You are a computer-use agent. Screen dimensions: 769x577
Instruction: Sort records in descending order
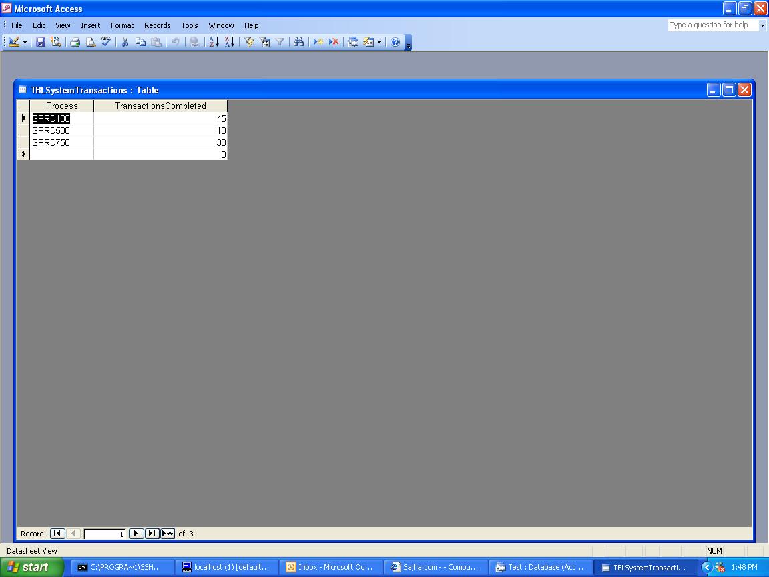(x=229, y=42)
